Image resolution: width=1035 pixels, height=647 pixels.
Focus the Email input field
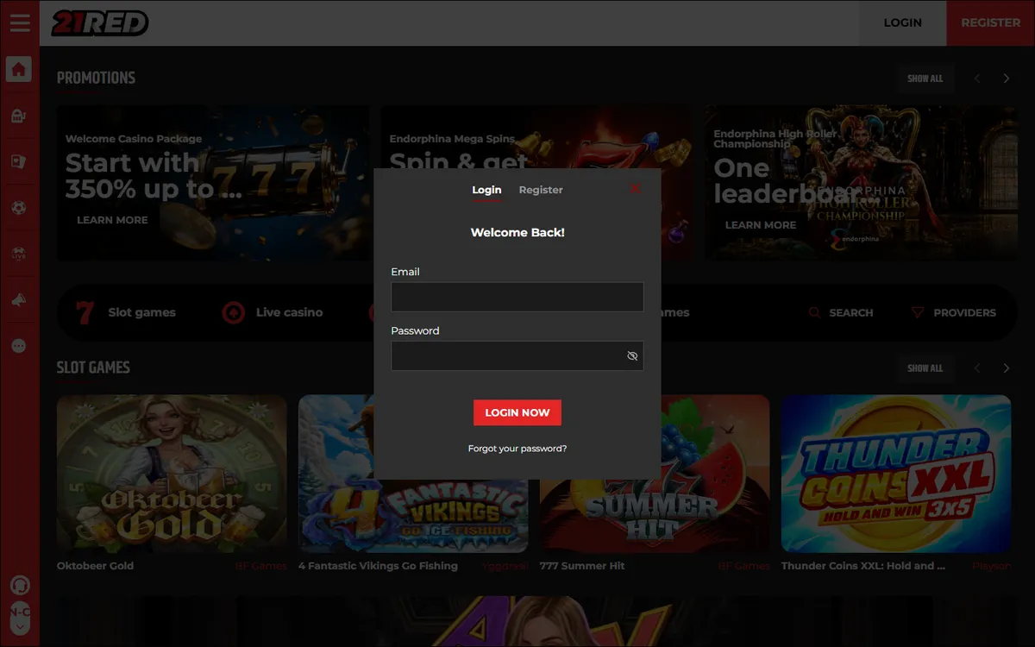click(x=517, y=297)
